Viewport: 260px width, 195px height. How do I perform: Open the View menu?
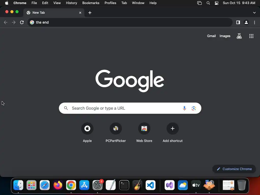pyautogui.click(x=57, y=3)
